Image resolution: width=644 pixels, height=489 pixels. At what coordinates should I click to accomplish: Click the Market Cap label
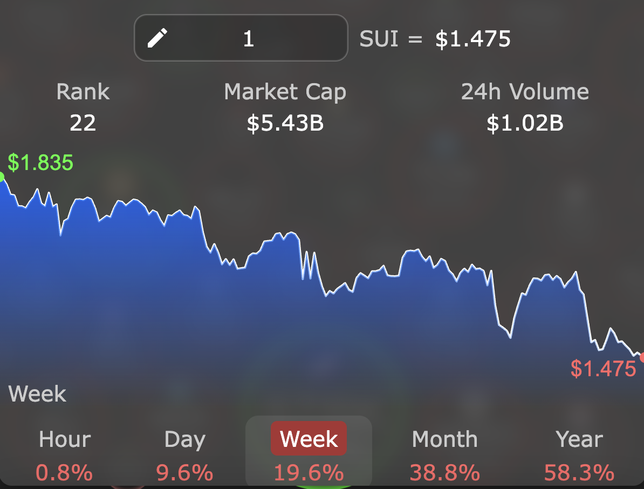285,92
